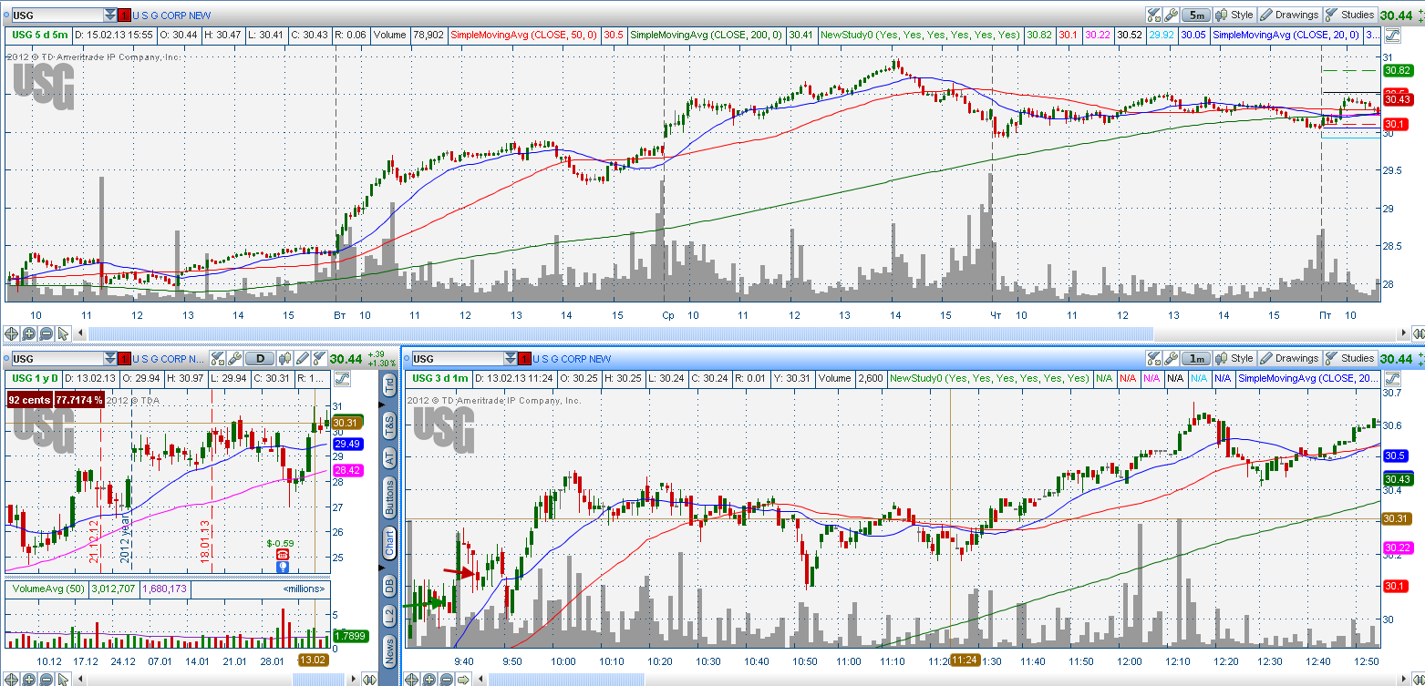Expand symbol dropdown arrow in top chart
The height and width of the screenshot is (686, 1425).
110,15
